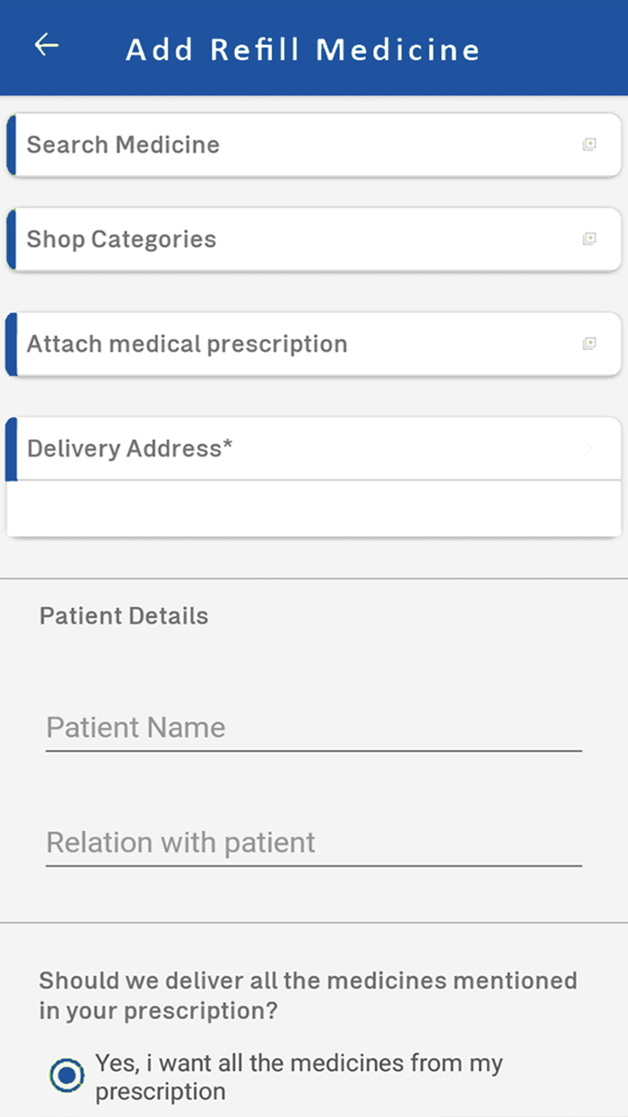Viewport: 628px width, 1117px height.
Task: Select the Add Refill Medicine title
Action: pyautogui.click(x=305, y=49)
